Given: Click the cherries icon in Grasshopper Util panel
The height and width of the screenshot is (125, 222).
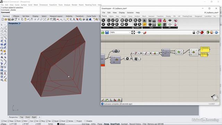Looking at the screenshot, I should (x=164, y=20).
